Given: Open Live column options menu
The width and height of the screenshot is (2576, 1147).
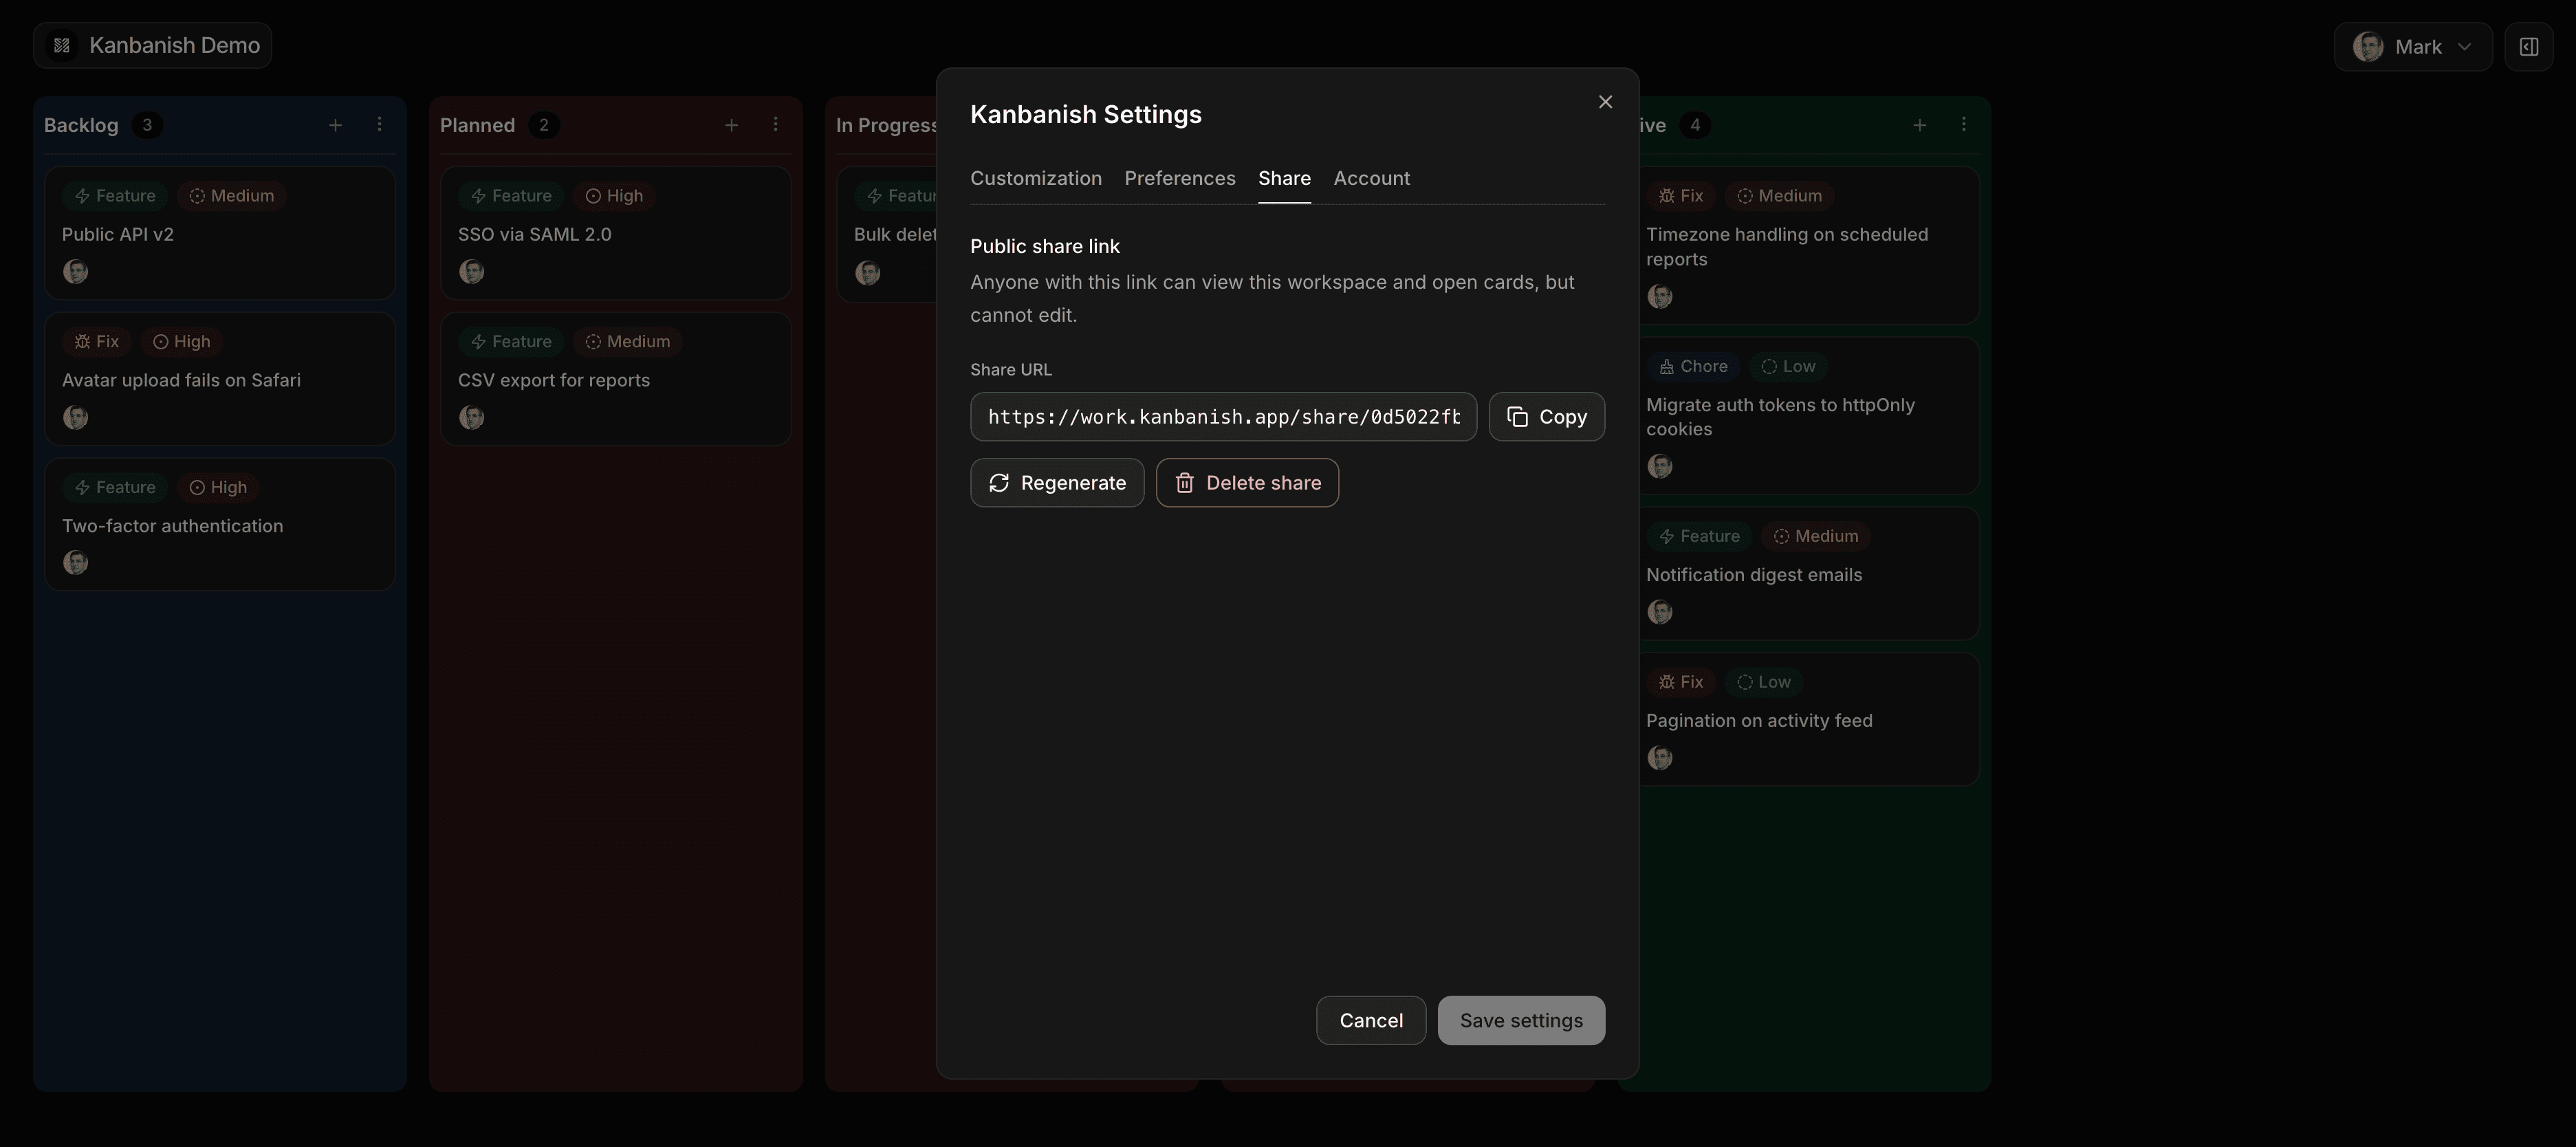Looking at the screenshot, I should (1963, 125).
